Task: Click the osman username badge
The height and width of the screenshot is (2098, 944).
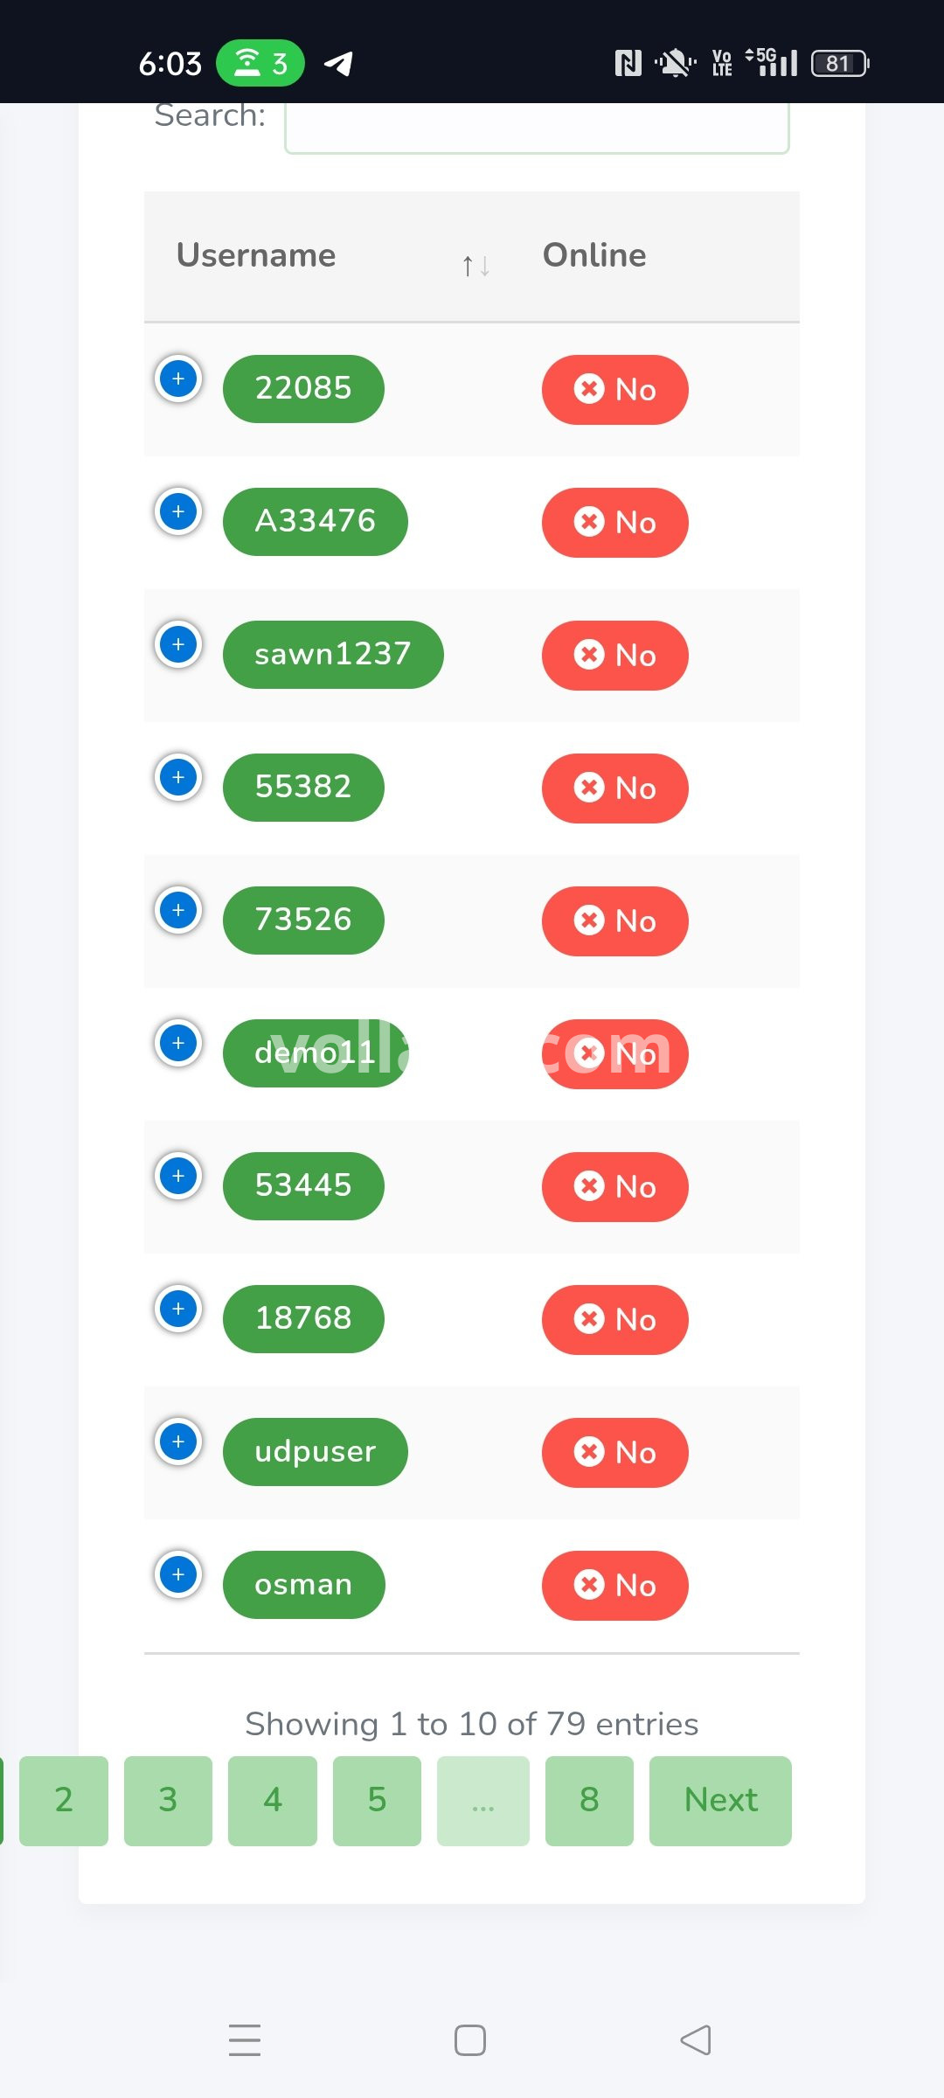Action: (x=303, y=1585)
